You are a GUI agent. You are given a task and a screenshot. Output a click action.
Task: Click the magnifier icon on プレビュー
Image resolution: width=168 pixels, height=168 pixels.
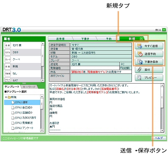139,78
